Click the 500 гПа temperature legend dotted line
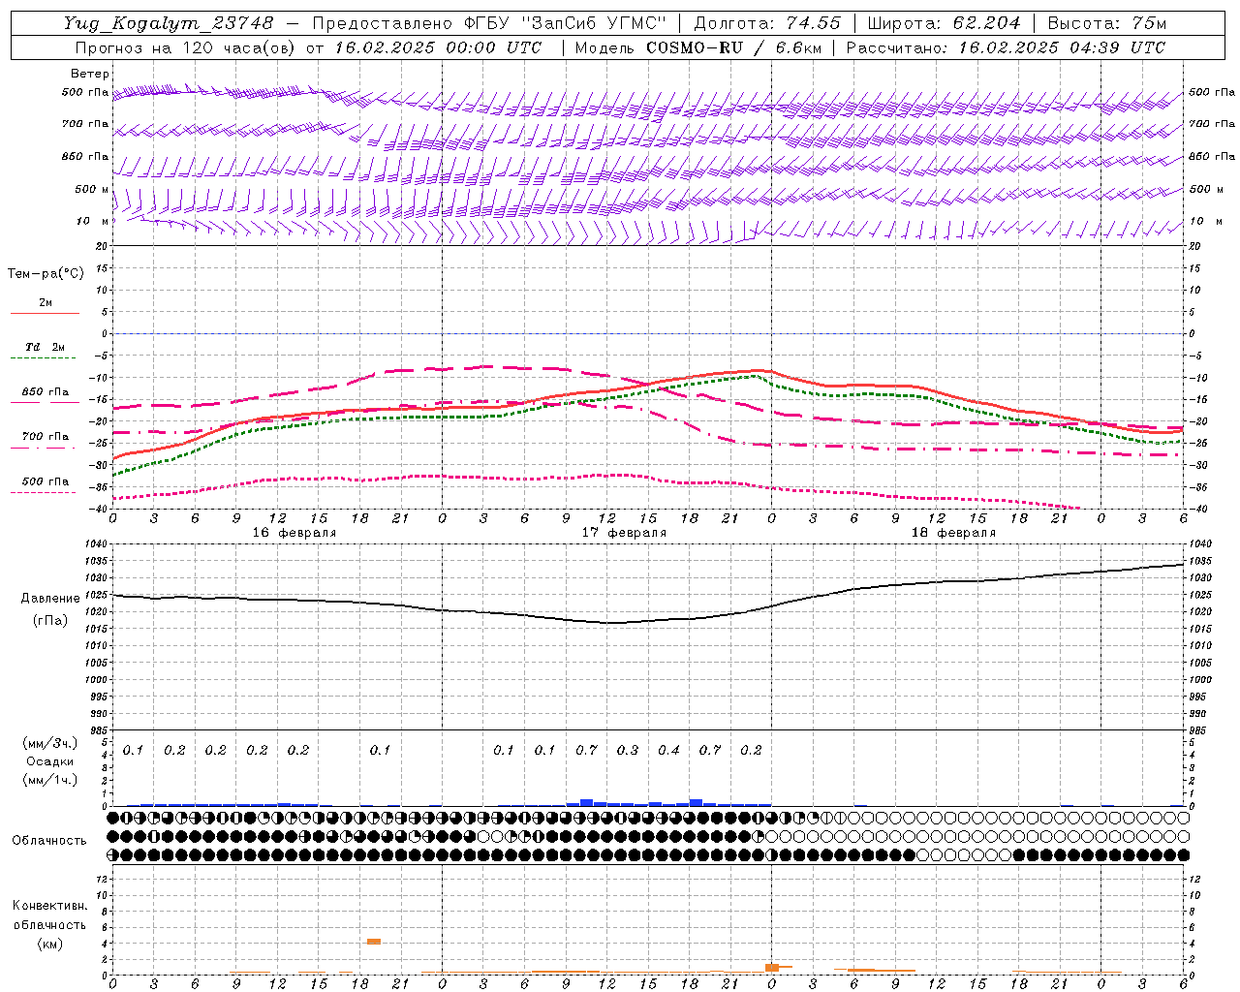The image size is (1240, 992). (43, 493)
